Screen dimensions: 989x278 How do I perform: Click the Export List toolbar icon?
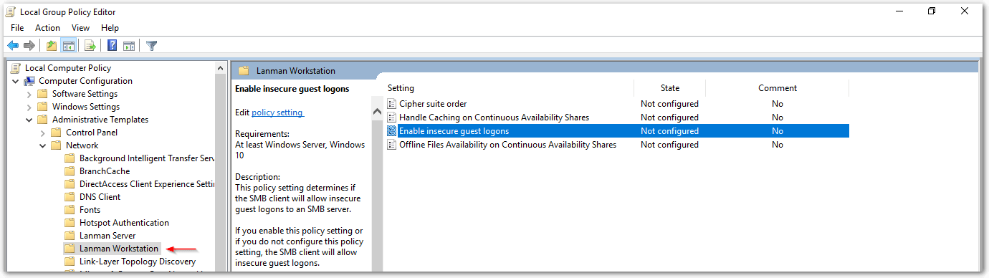90,46
